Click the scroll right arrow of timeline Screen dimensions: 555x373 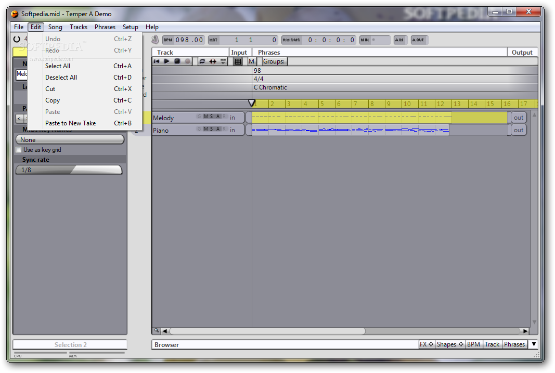(x=526, y=331)
